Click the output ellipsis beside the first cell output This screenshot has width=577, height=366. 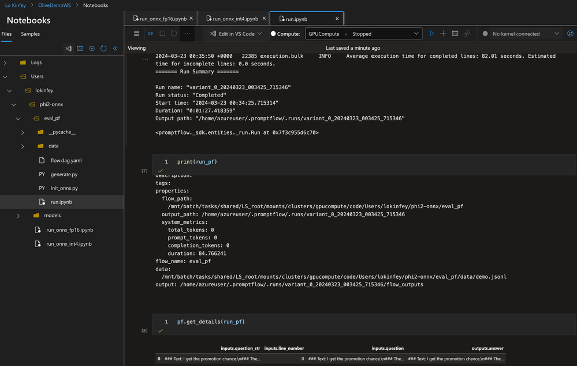pos(146,58)
